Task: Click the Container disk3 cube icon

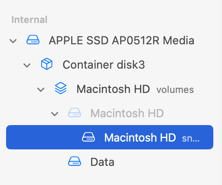Action: [x=47, y=64]
